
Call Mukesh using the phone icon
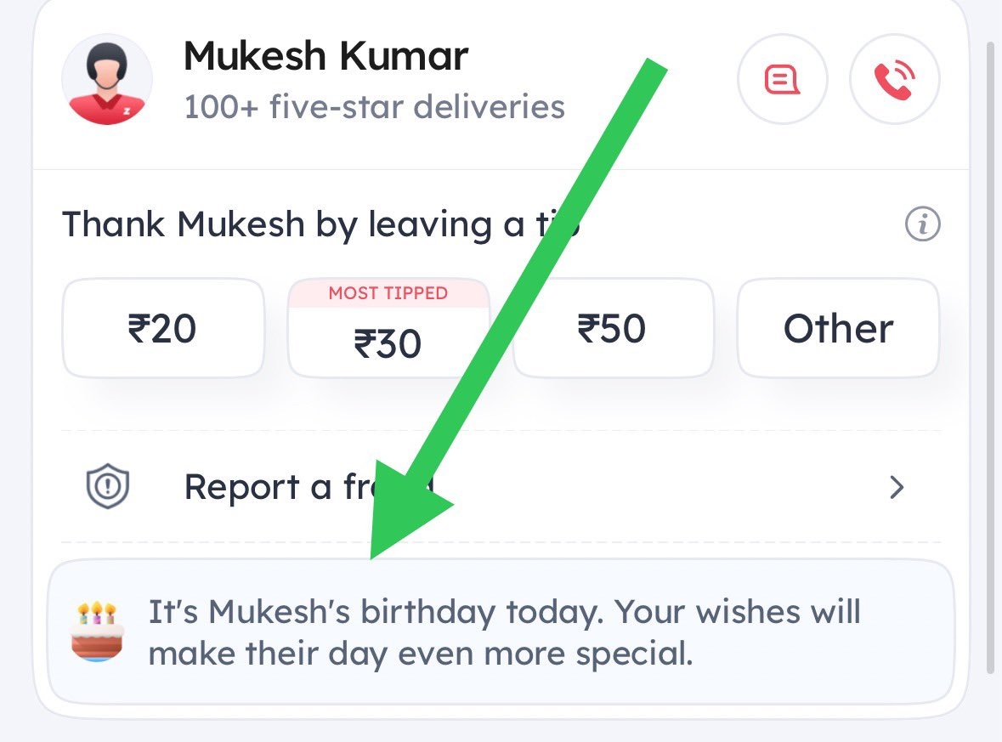[894, 81]
